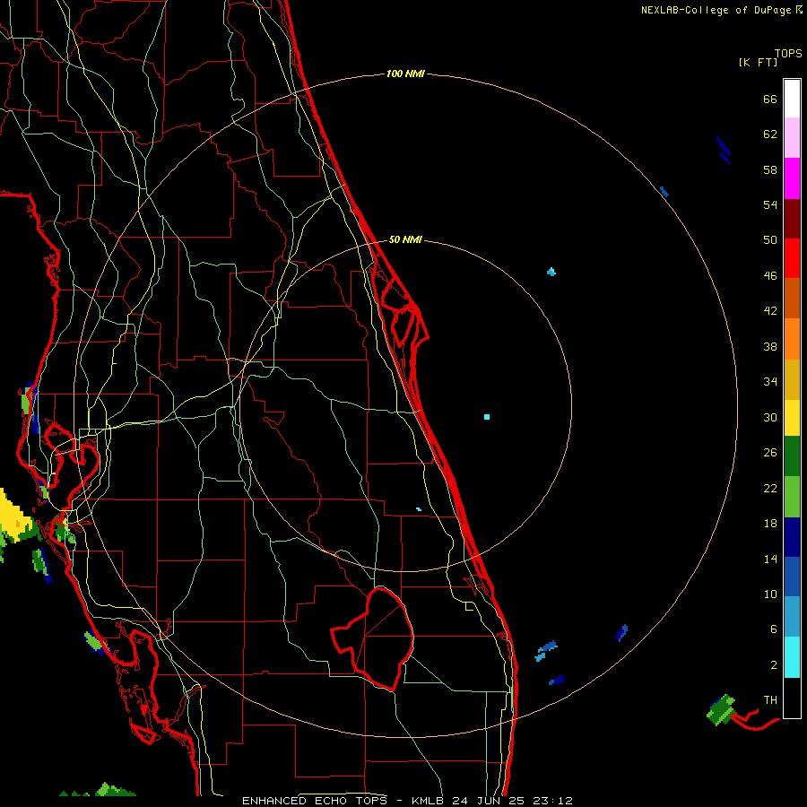Image resolution: width=807 pixels, height=807 pixels.
Task: Click the 46 legend value
Action: [770, 276]
